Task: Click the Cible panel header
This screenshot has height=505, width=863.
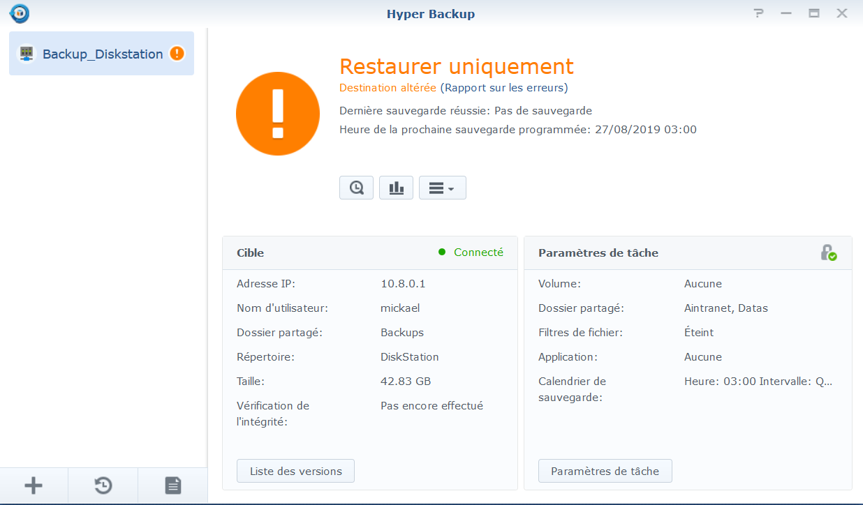Action: pos(370,252)
